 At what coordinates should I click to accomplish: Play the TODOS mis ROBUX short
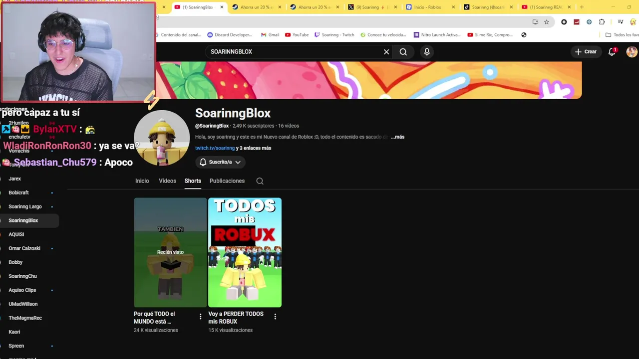pos(245,252)
